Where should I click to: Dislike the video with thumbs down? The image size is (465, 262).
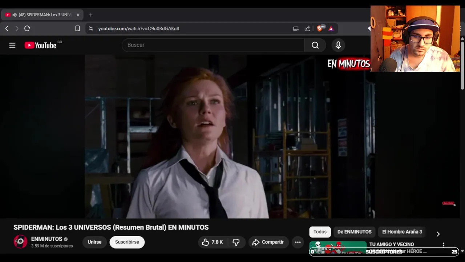click(x=236, y=242)
